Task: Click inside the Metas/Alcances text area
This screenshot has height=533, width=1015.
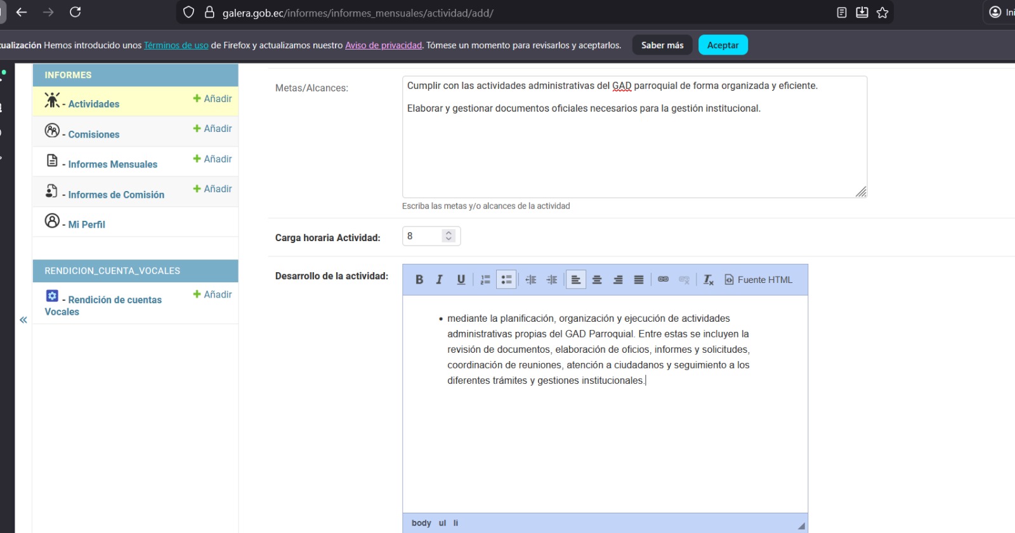Action: (x=634, y=152)
